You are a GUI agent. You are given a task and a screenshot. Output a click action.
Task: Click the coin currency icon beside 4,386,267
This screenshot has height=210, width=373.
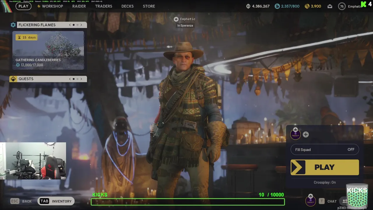[248, 6]
